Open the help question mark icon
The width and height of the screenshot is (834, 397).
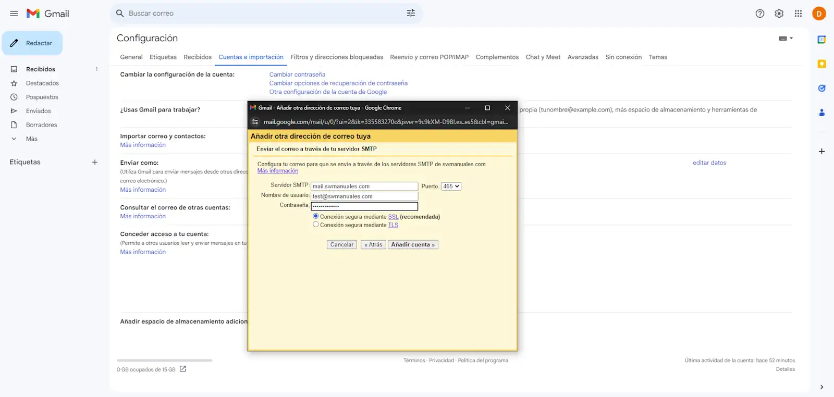[x=760, y=14]
